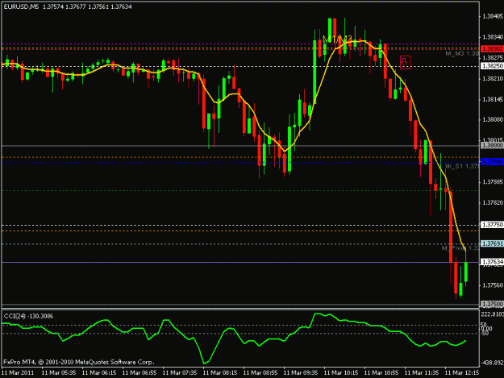The height and width of the screenshot is (378, 504).
Task: Click the CCI scale value 222.8103
Action: pos(493,314)
